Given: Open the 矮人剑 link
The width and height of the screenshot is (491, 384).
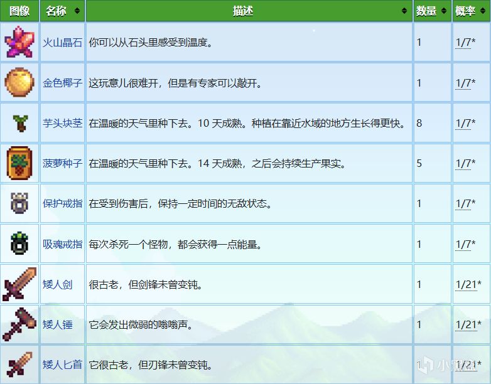Looking at the screenshot, I should coord(57,284).
